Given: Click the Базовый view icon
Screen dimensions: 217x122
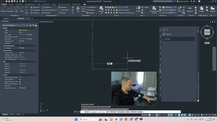Looking at the screenshot, I should pos(213,9).
